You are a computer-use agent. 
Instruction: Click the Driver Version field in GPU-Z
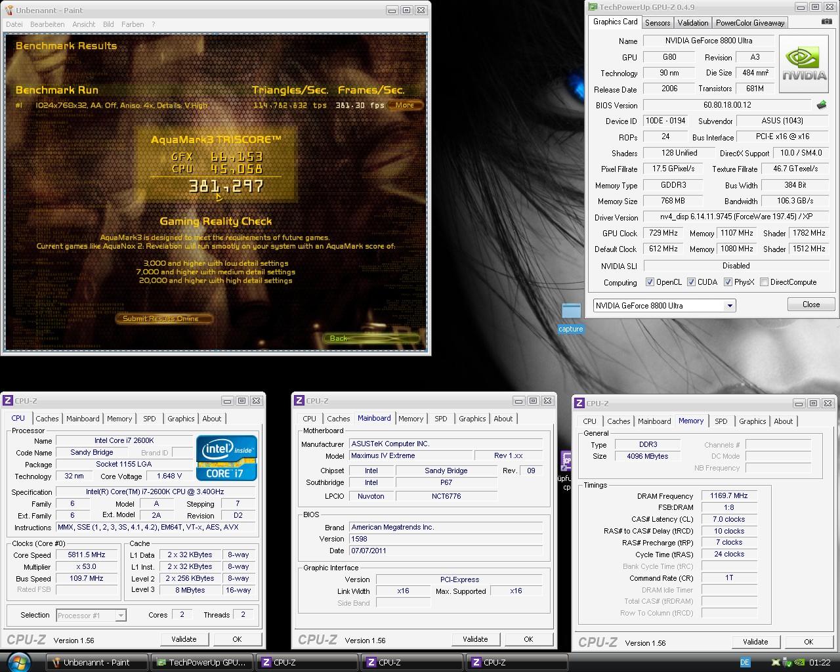(x=736, y=217)
